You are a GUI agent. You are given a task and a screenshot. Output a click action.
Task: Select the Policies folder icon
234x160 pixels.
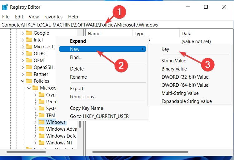click(x=29, y=81)
